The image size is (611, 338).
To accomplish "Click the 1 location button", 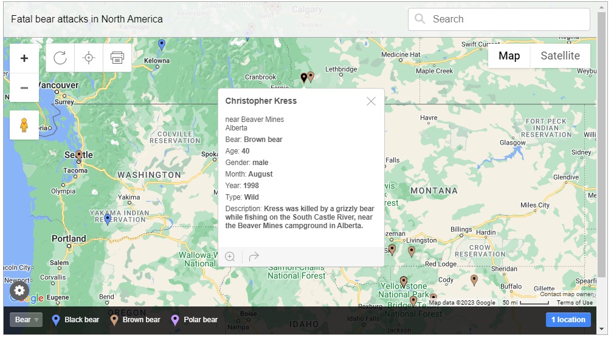I will click(x=568, y=320).
